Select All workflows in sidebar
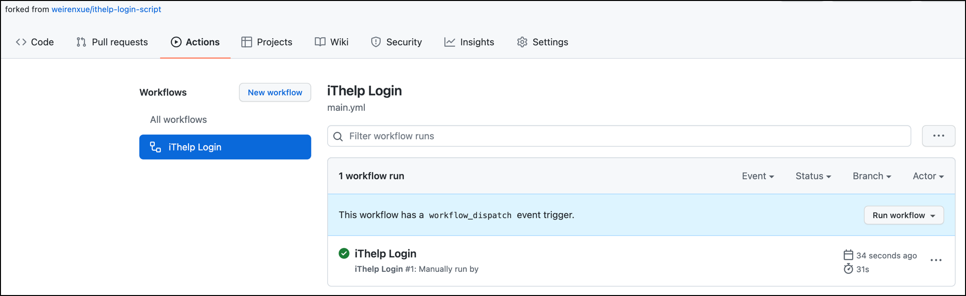 pos(178,120)
